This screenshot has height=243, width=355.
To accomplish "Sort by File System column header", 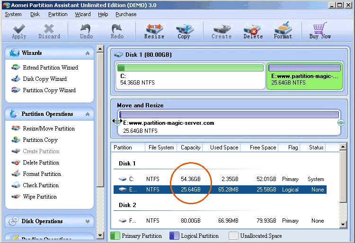I will 161,148.
